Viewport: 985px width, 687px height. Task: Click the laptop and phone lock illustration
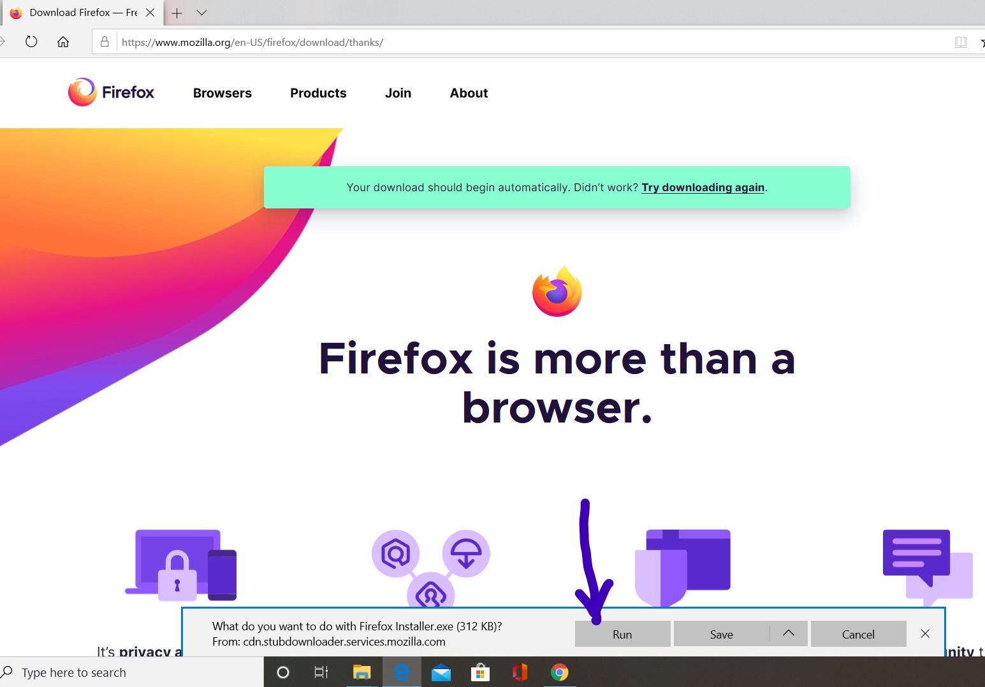click(181, 565)
